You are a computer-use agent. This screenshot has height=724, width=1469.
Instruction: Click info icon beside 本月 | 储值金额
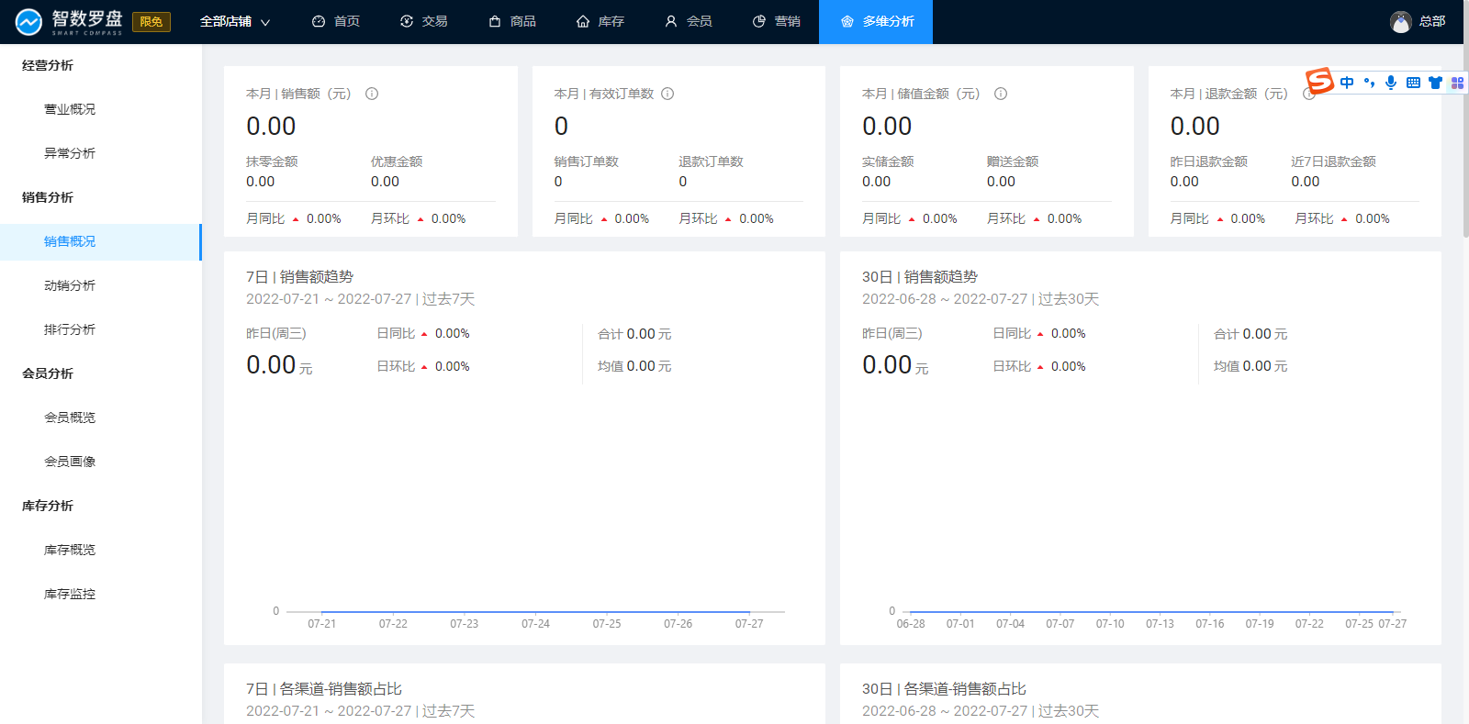1001,94
